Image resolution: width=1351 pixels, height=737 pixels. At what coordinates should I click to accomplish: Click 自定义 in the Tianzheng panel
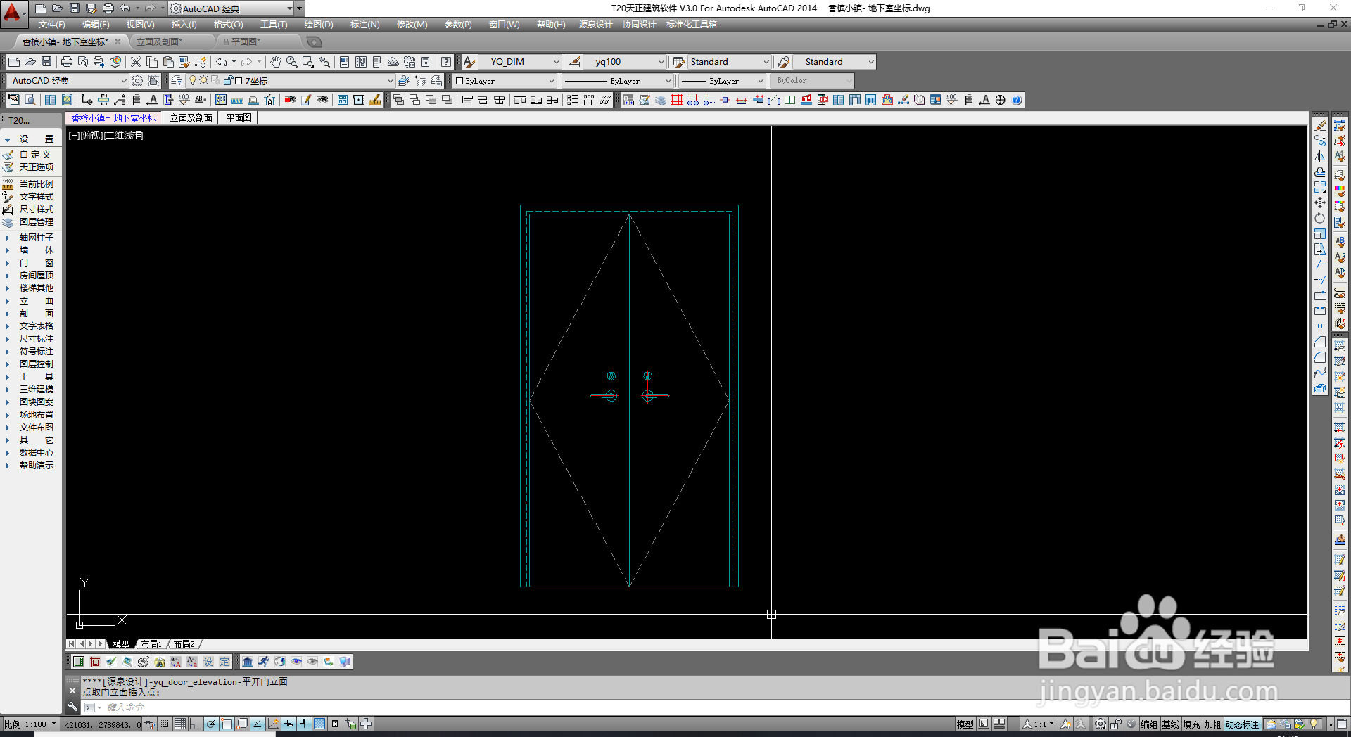coord(35,155)
